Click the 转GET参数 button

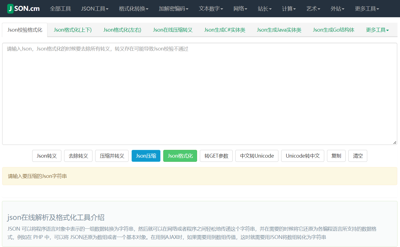coord(216,156)
